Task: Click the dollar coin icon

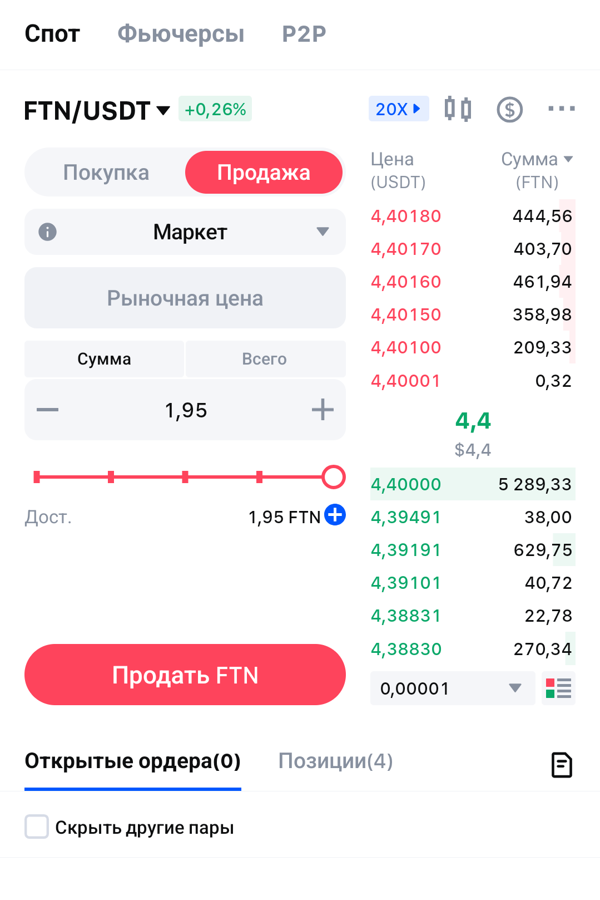Action: (509, 110)
